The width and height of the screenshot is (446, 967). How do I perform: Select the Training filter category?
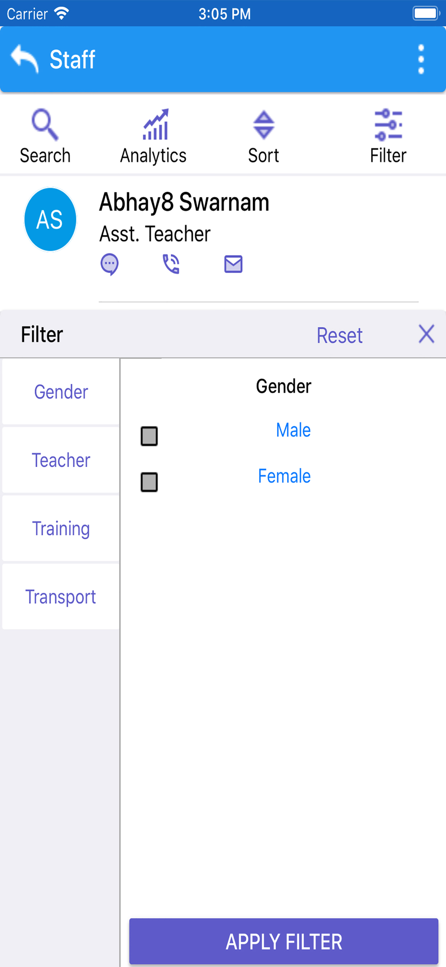61,528
